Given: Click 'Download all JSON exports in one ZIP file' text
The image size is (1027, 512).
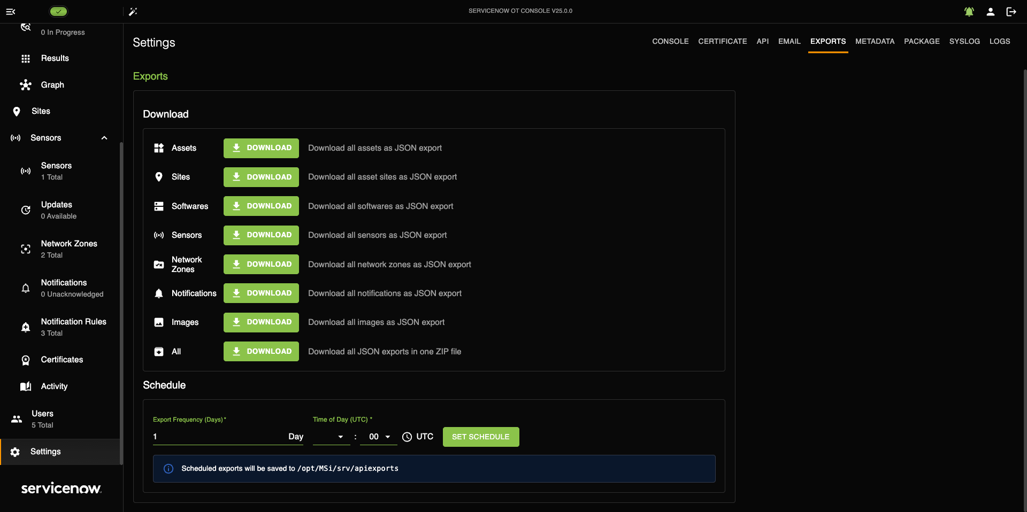Looking at the screenshot, I should pyautogui.click(x=385, y=352).
